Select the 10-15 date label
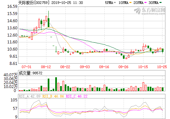The width and height of the screenshot is (170, 119). (143, 67)
